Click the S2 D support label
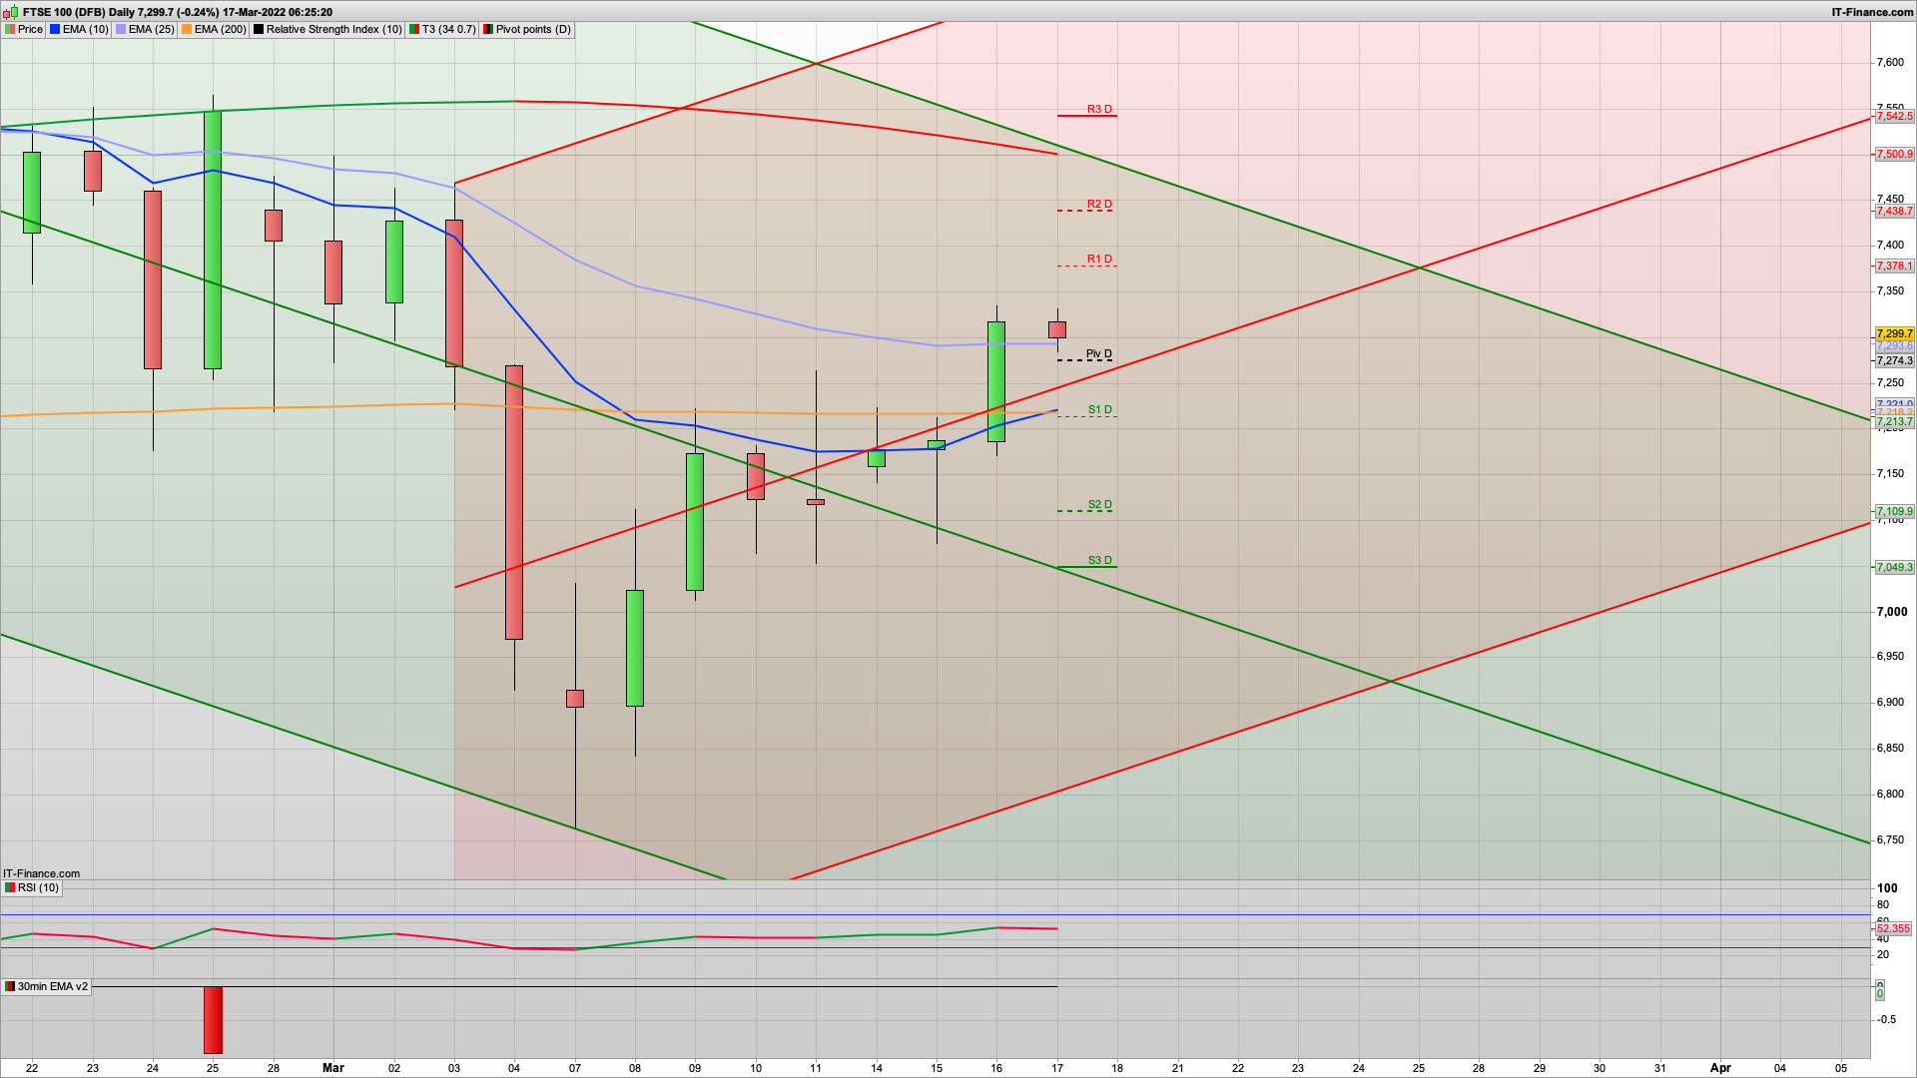 pyautogui.click(x=1100, y=505)
